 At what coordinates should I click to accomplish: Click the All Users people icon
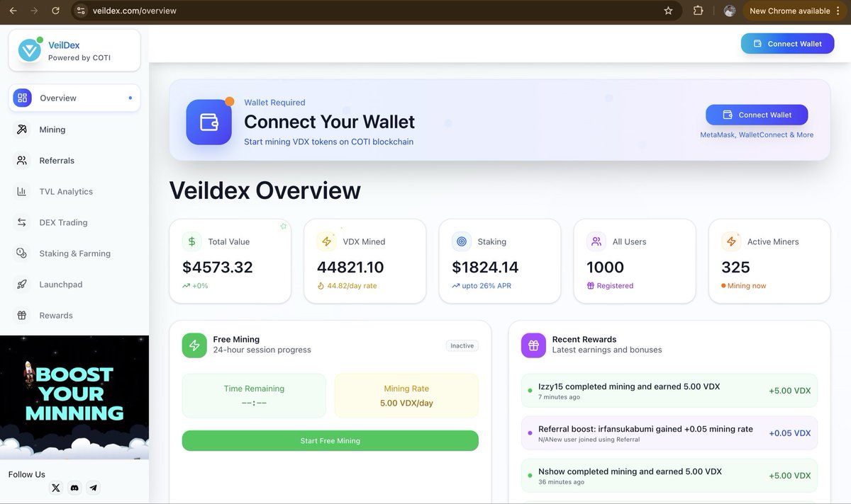tap(596, 241)
